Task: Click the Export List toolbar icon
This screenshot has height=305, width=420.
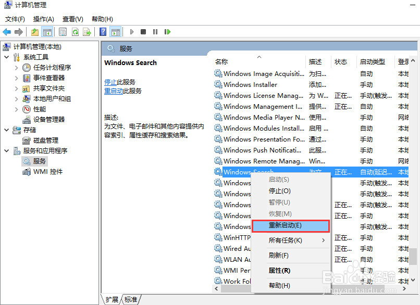Action: (87, 32)
